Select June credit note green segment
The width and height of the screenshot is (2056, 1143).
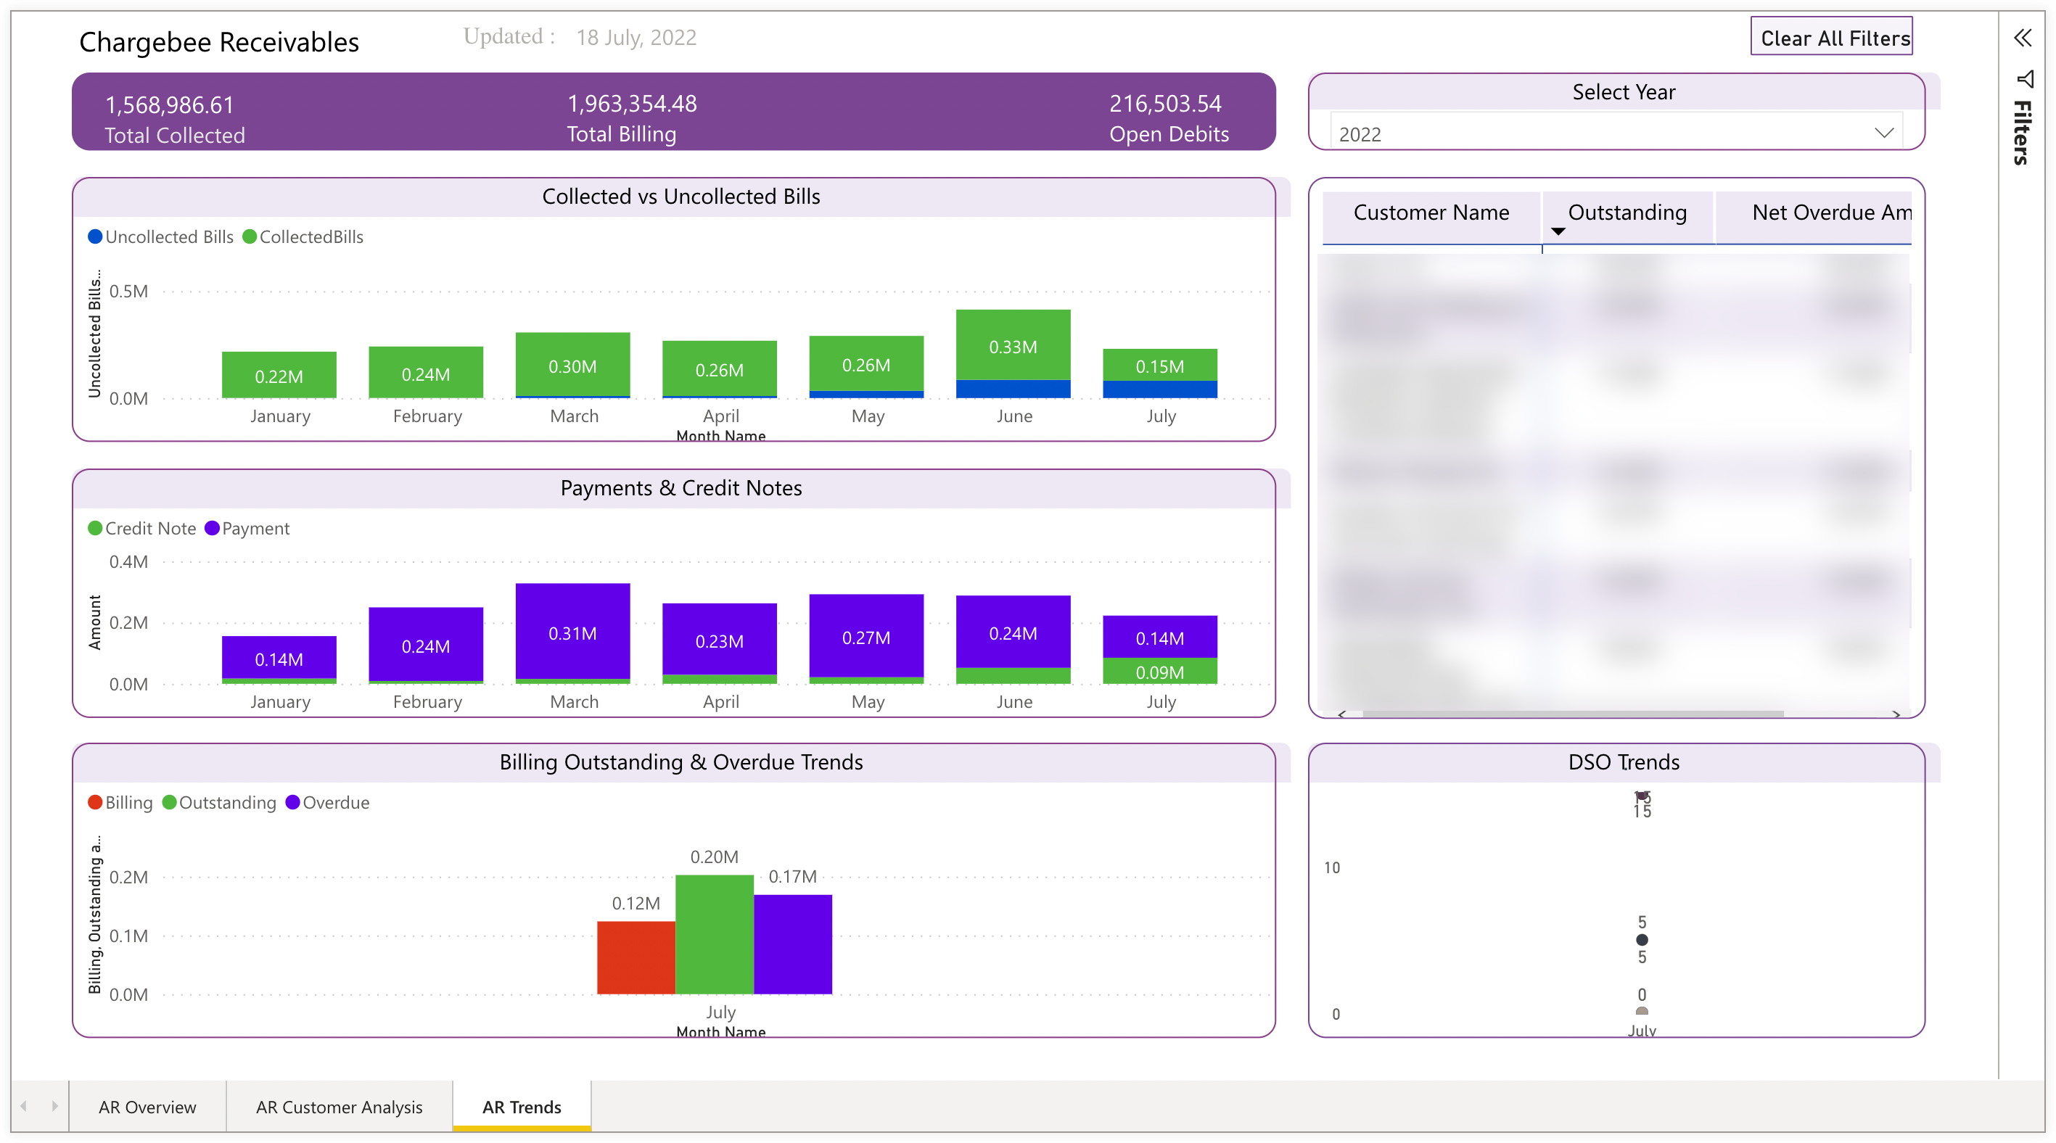pyautogui.click(x=1013, y=676)
